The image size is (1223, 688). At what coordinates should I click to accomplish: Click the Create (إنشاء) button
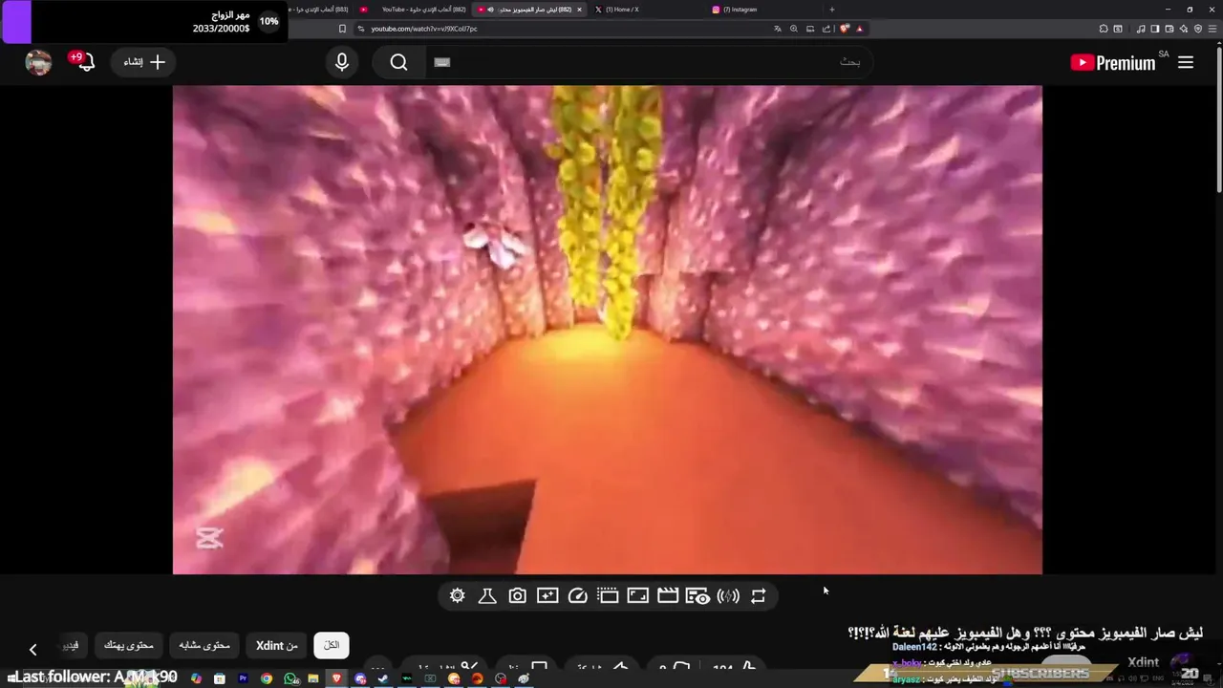point(143,62)
